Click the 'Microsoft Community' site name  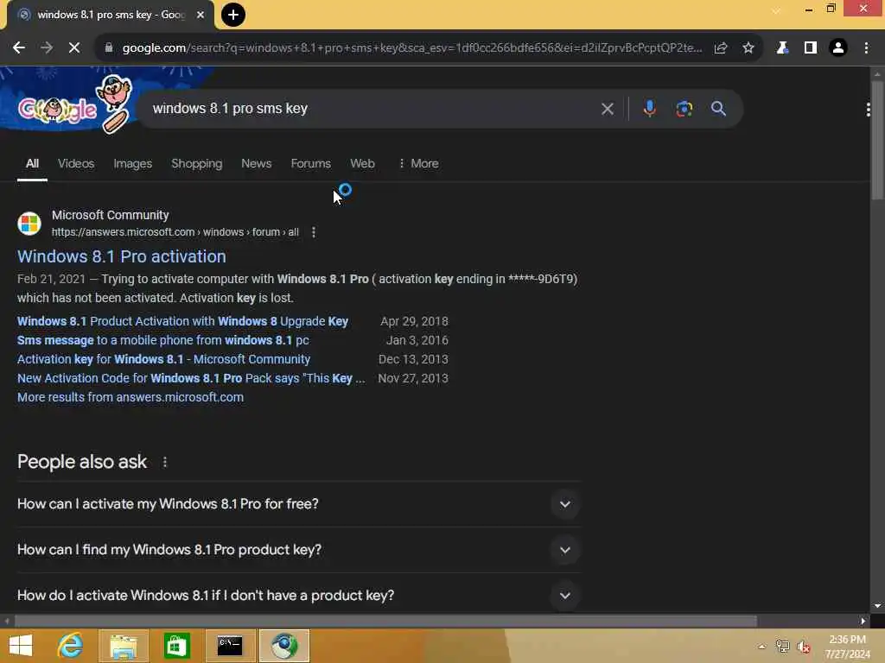tap(110, 215)
